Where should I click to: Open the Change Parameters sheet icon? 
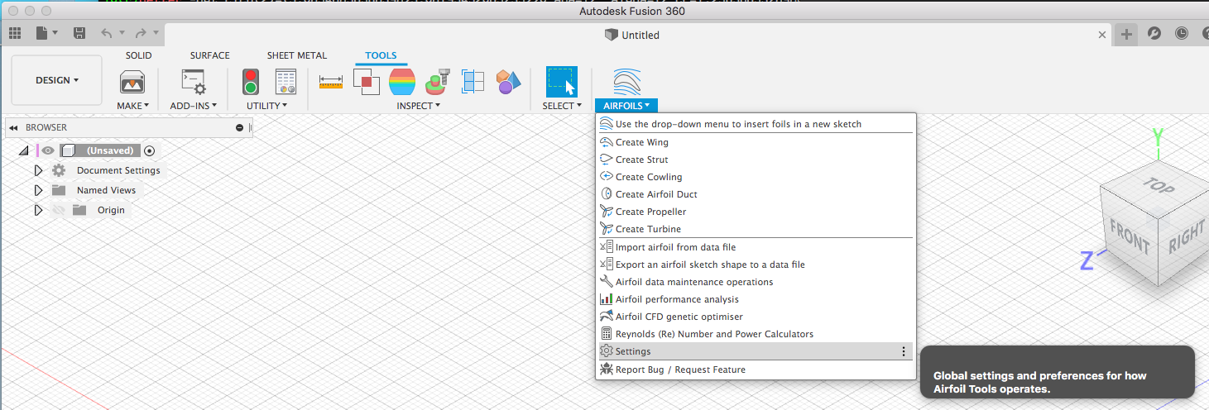[286, 82]
